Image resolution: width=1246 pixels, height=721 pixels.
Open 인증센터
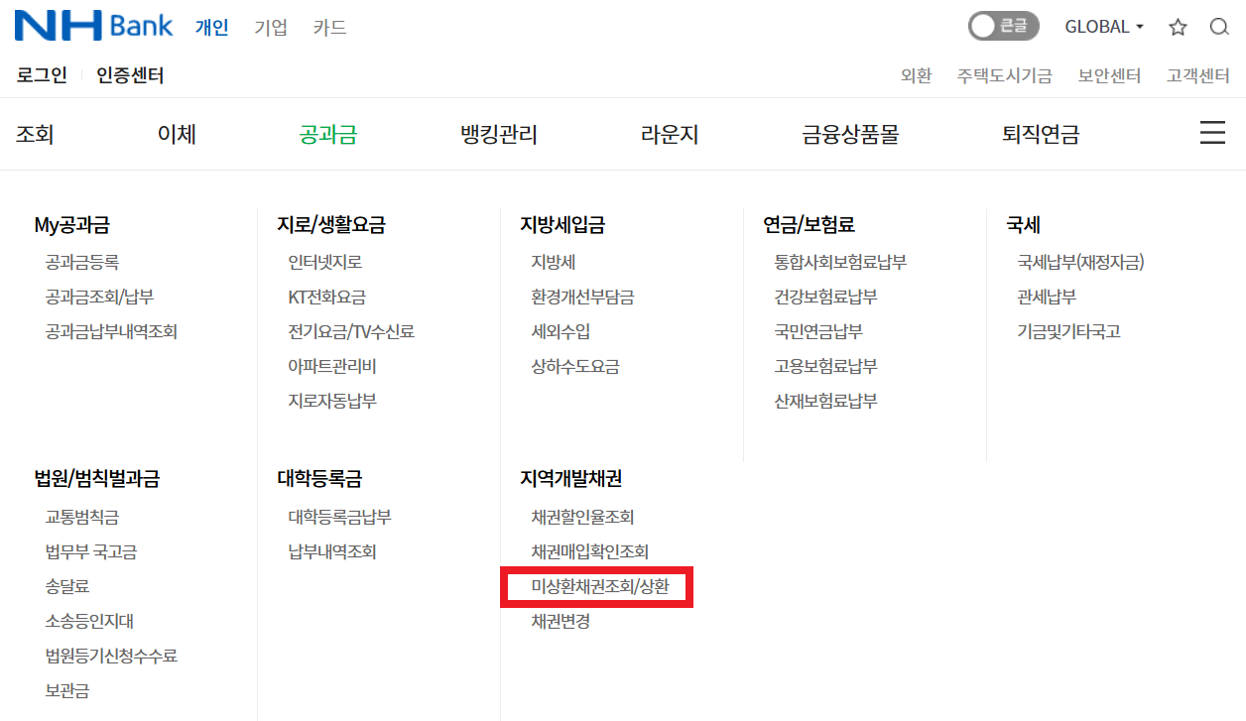click(129, 73)
